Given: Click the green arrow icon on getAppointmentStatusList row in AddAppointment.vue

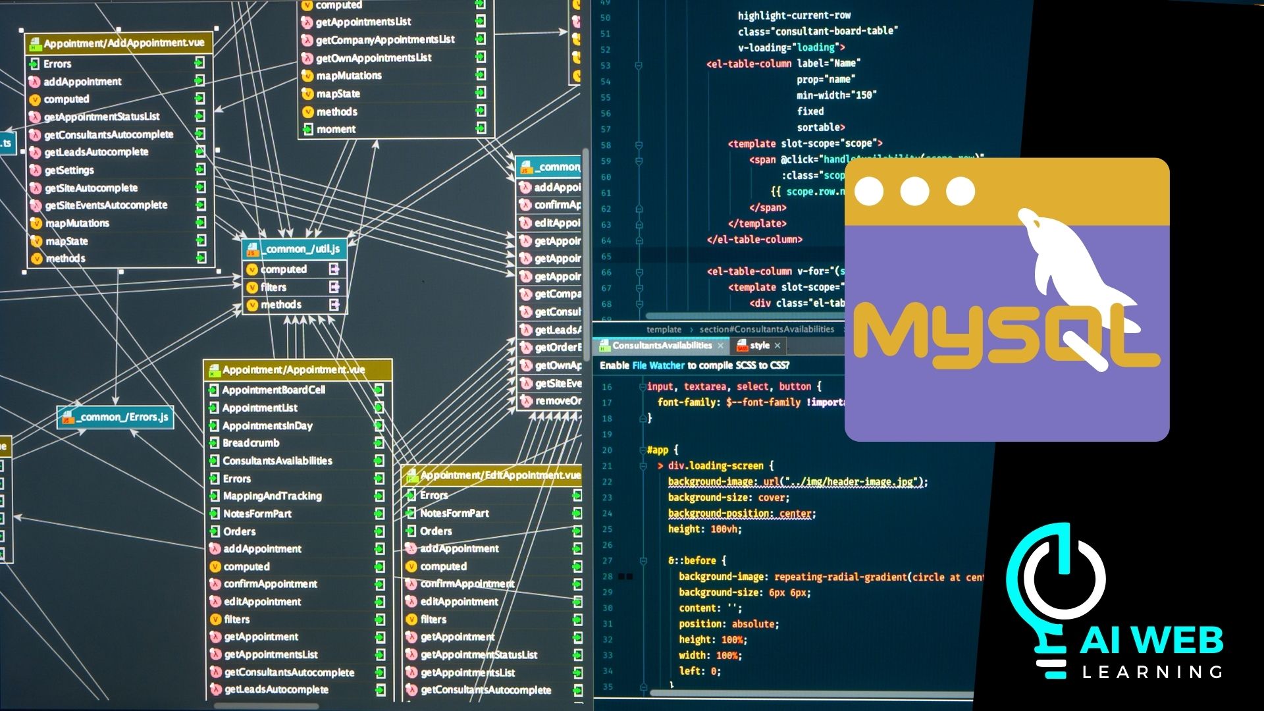Looking at the screenshot, I should pyautogui.click(x=199, y=116).
